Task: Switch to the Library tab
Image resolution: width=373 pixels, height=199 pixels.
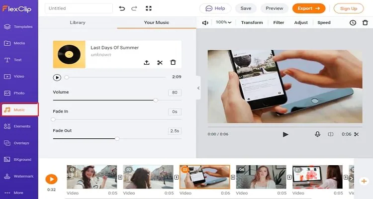Action: (78, 22)
